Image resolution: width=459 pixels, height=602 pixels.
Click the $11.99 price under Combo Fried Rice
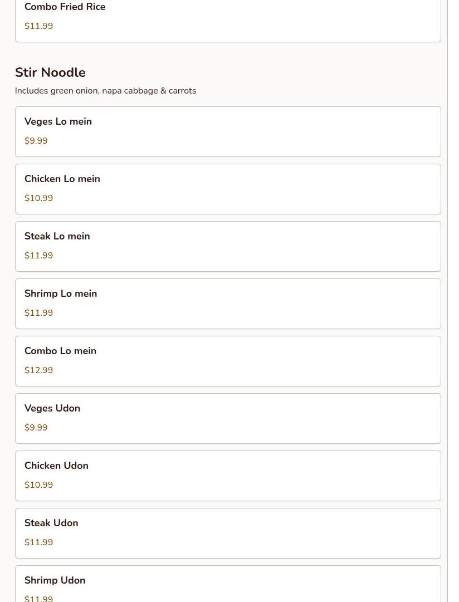coord(38,26)
